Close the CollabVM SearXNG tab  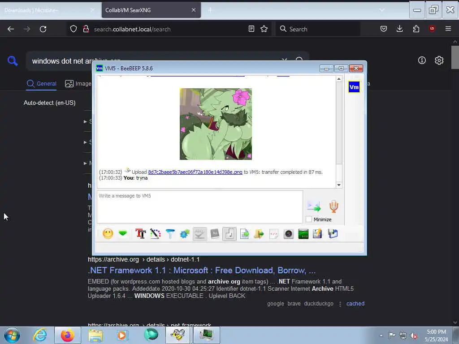[x=194, y=10]
